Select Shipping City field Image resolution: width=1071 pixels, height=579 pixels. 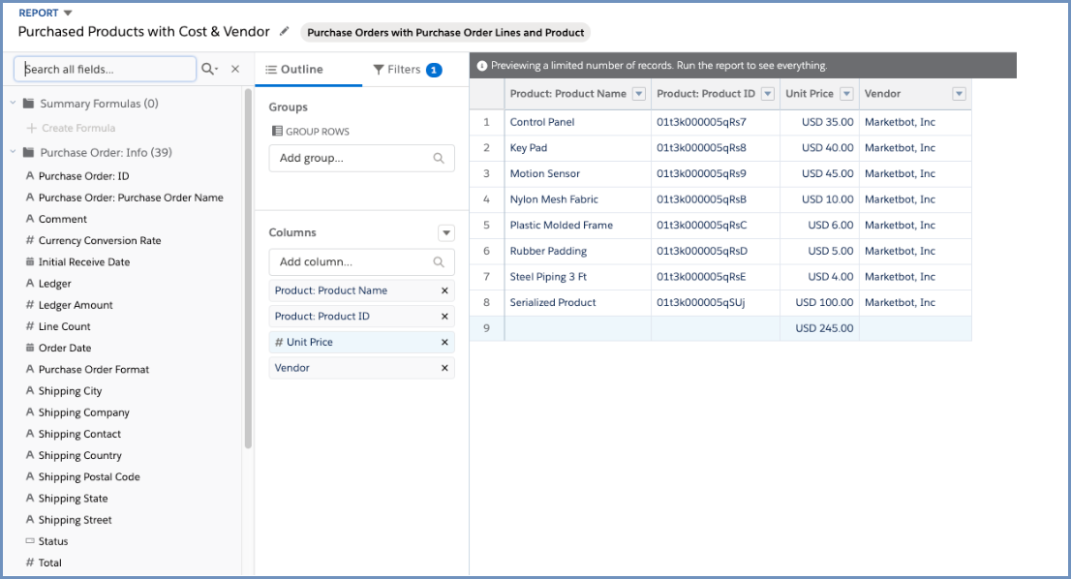70,391
